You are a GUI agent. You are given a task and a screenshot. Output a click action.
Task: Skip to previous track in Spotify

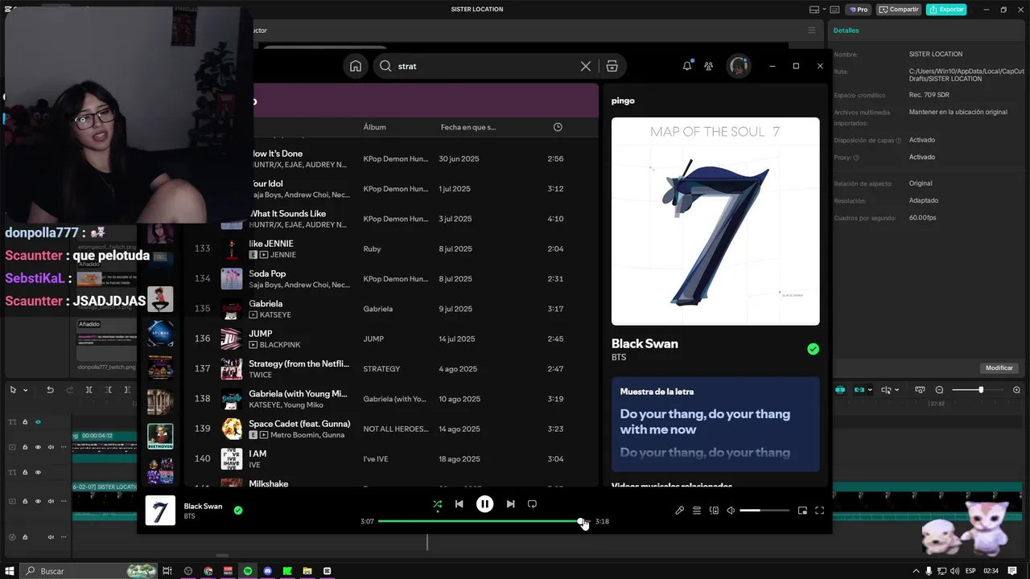[459, 504]
